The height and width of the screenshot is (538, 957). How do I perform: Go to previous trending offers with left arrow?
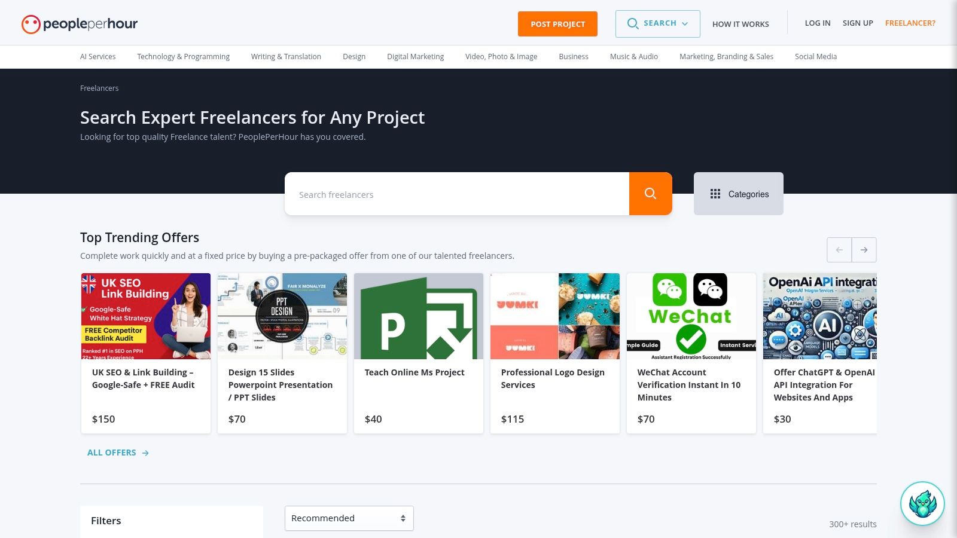coord(839,250)
